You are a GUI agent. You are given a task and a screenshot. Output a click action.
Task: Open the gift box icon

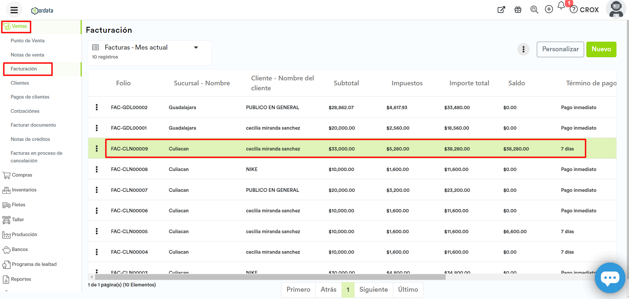(518, 10)
